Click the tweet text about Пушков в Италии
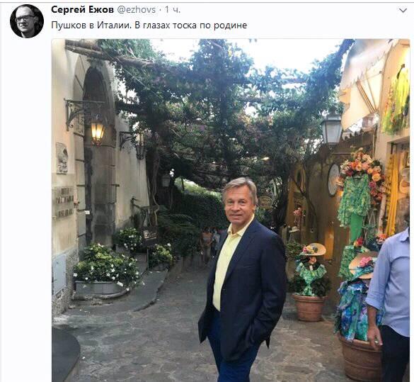The height and width of the screenshot is (382, 414). click(149, 25)
